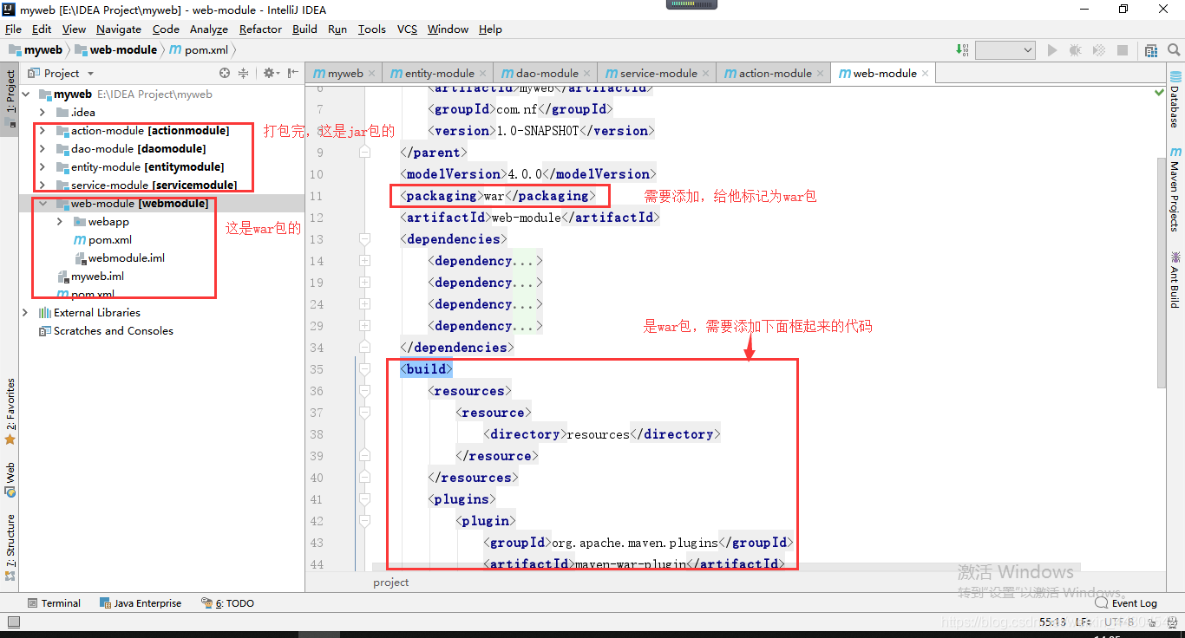This screenshot has height=638, width=1185.
Task: Open the Navigate menu
Action: [118, 29]
